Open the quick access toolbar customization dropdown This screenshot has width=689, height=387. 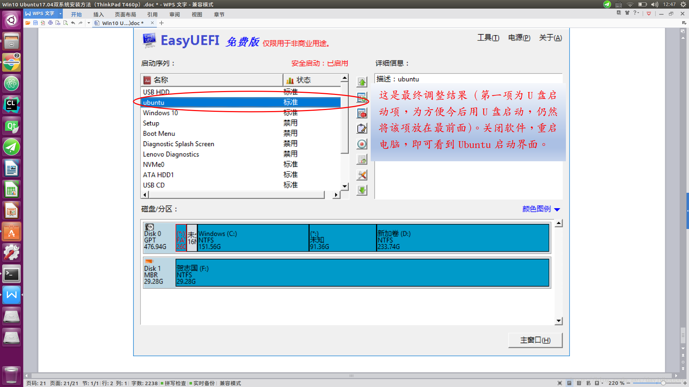(x=89, y=23)
